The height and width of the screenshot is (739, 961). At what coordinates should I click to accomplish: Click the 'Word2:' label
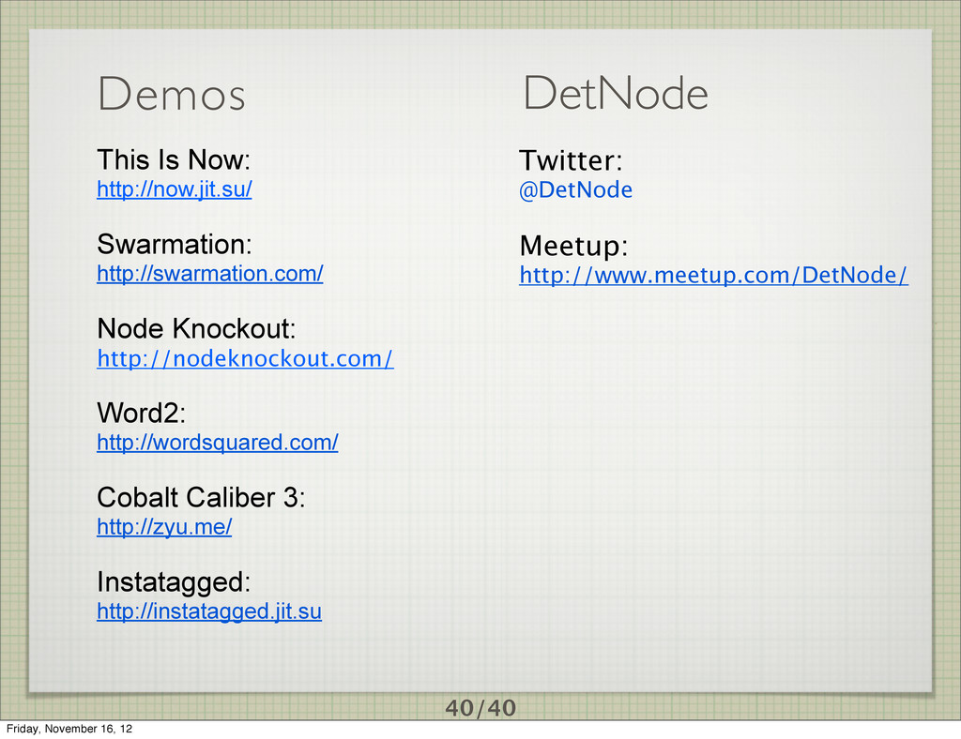coord(141,414)
